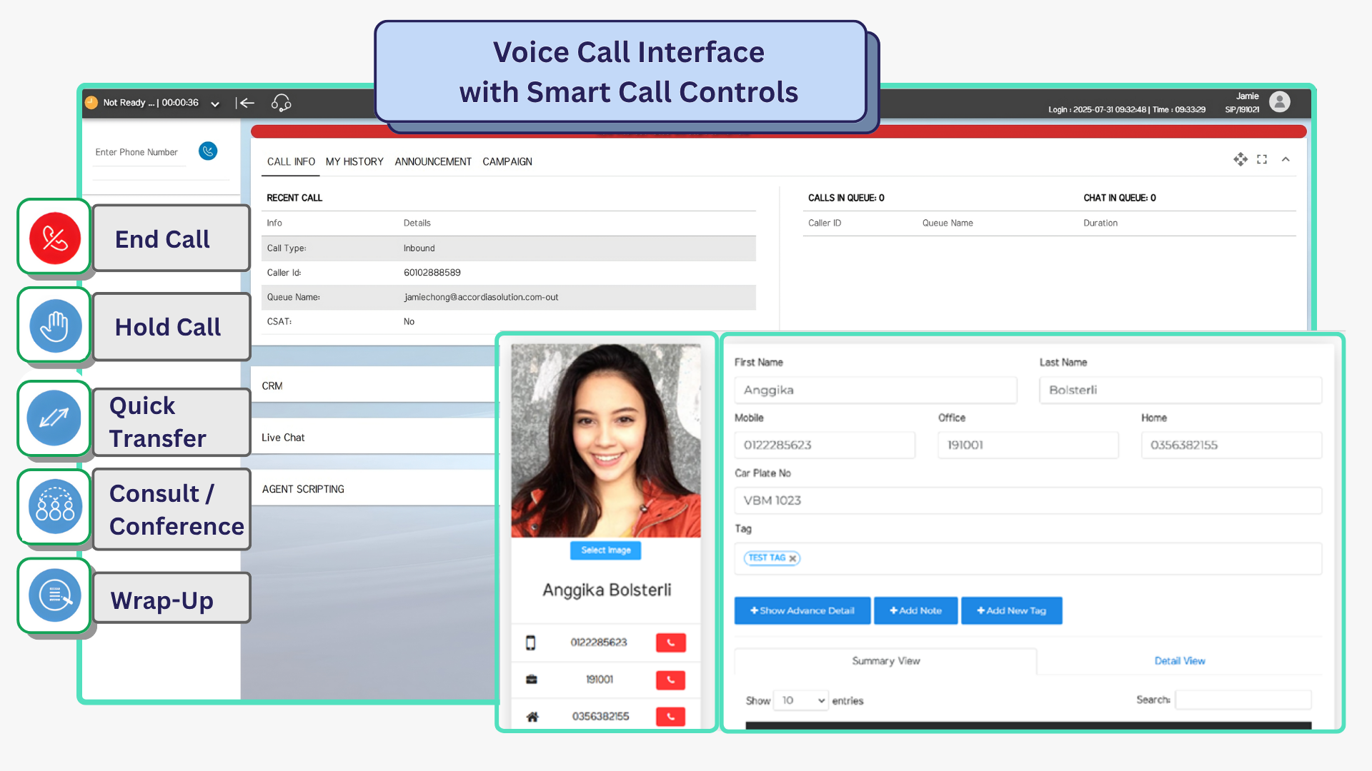Click the Last Name field Bolsterli
This screenshot has width=1372, height=771.
coord(1180,390)
